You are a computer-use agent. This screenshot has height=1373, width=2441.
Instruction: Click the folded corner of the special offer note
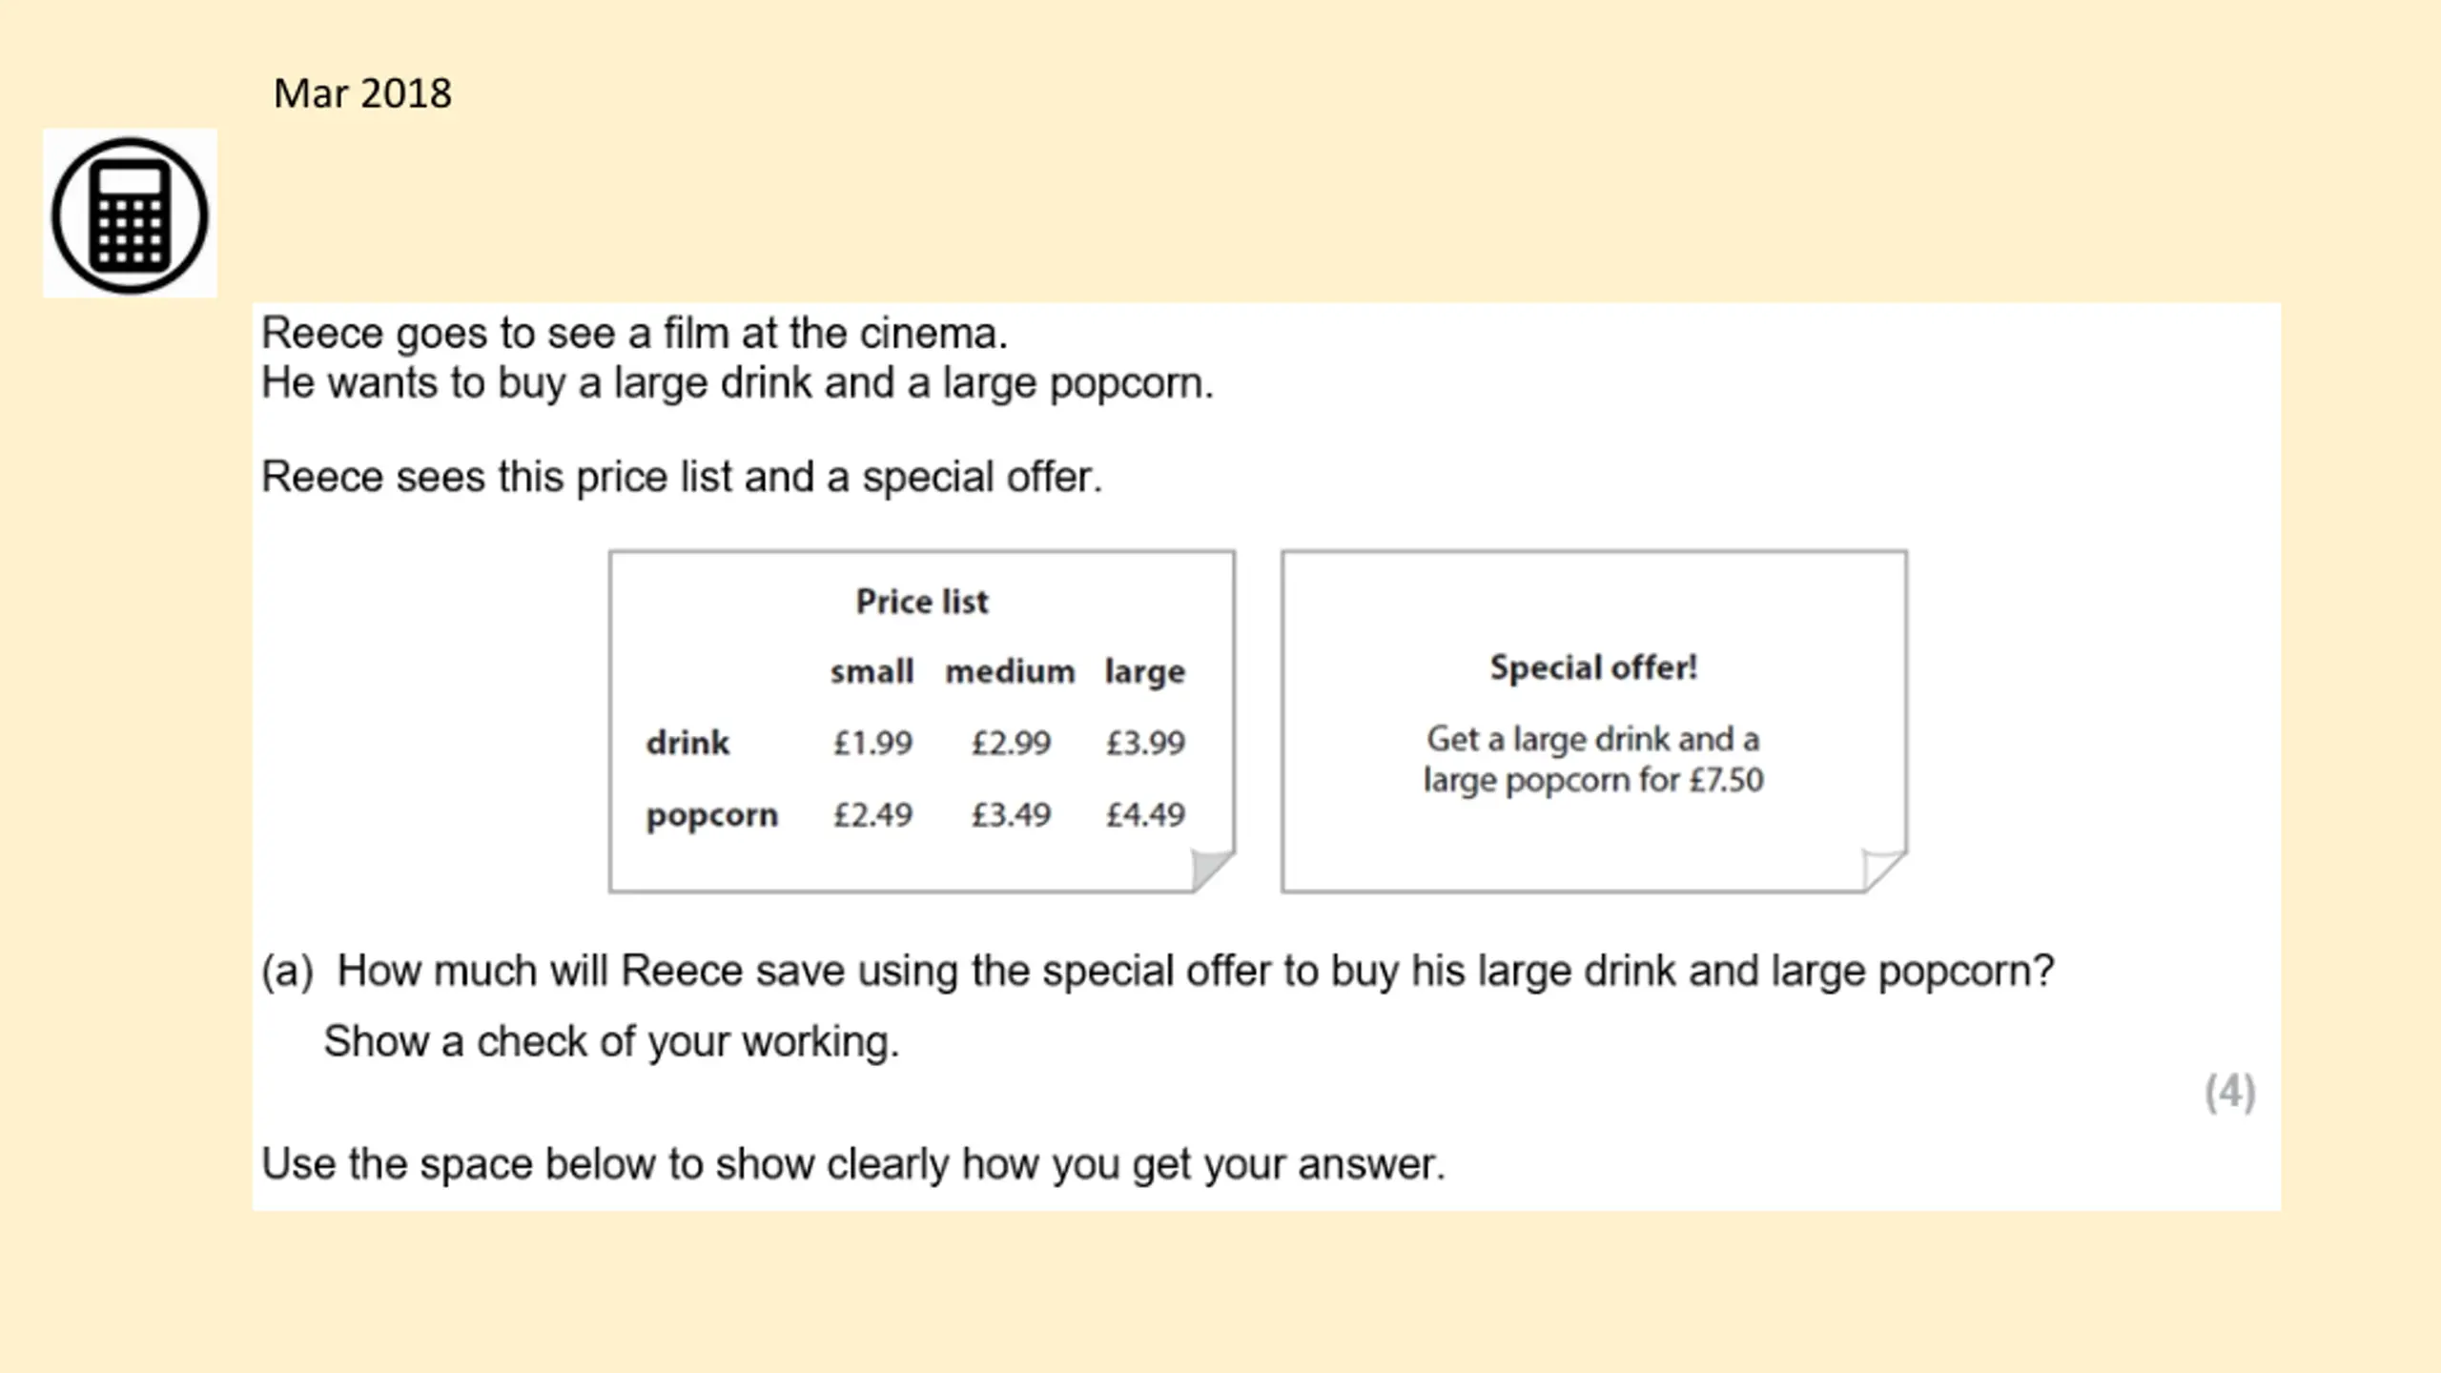click(x=1884, y=870)
